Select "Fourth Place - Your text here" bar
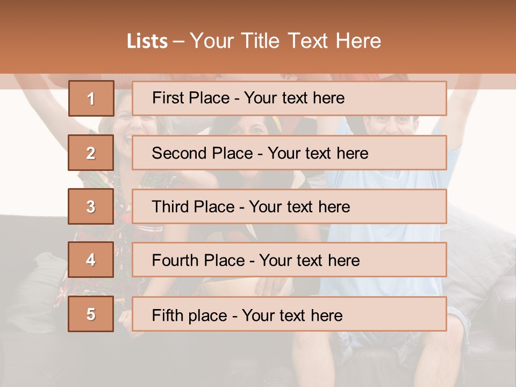The width and height of the screenshot is (516, 387). point(289,260)
